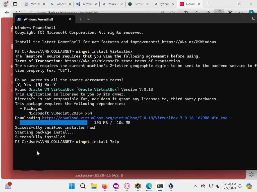Open VirtualBox from taskbar
The image size is (257, 192).
(x=171, y=186)
